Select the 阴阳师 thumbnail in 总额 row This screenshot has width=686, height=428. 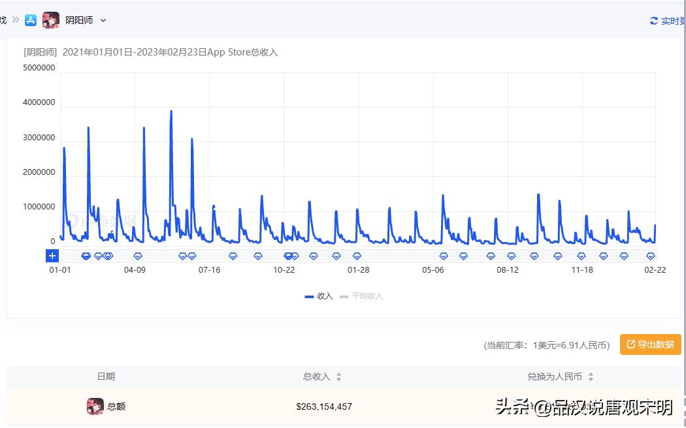pyautogui.click(x=95, y=406)
